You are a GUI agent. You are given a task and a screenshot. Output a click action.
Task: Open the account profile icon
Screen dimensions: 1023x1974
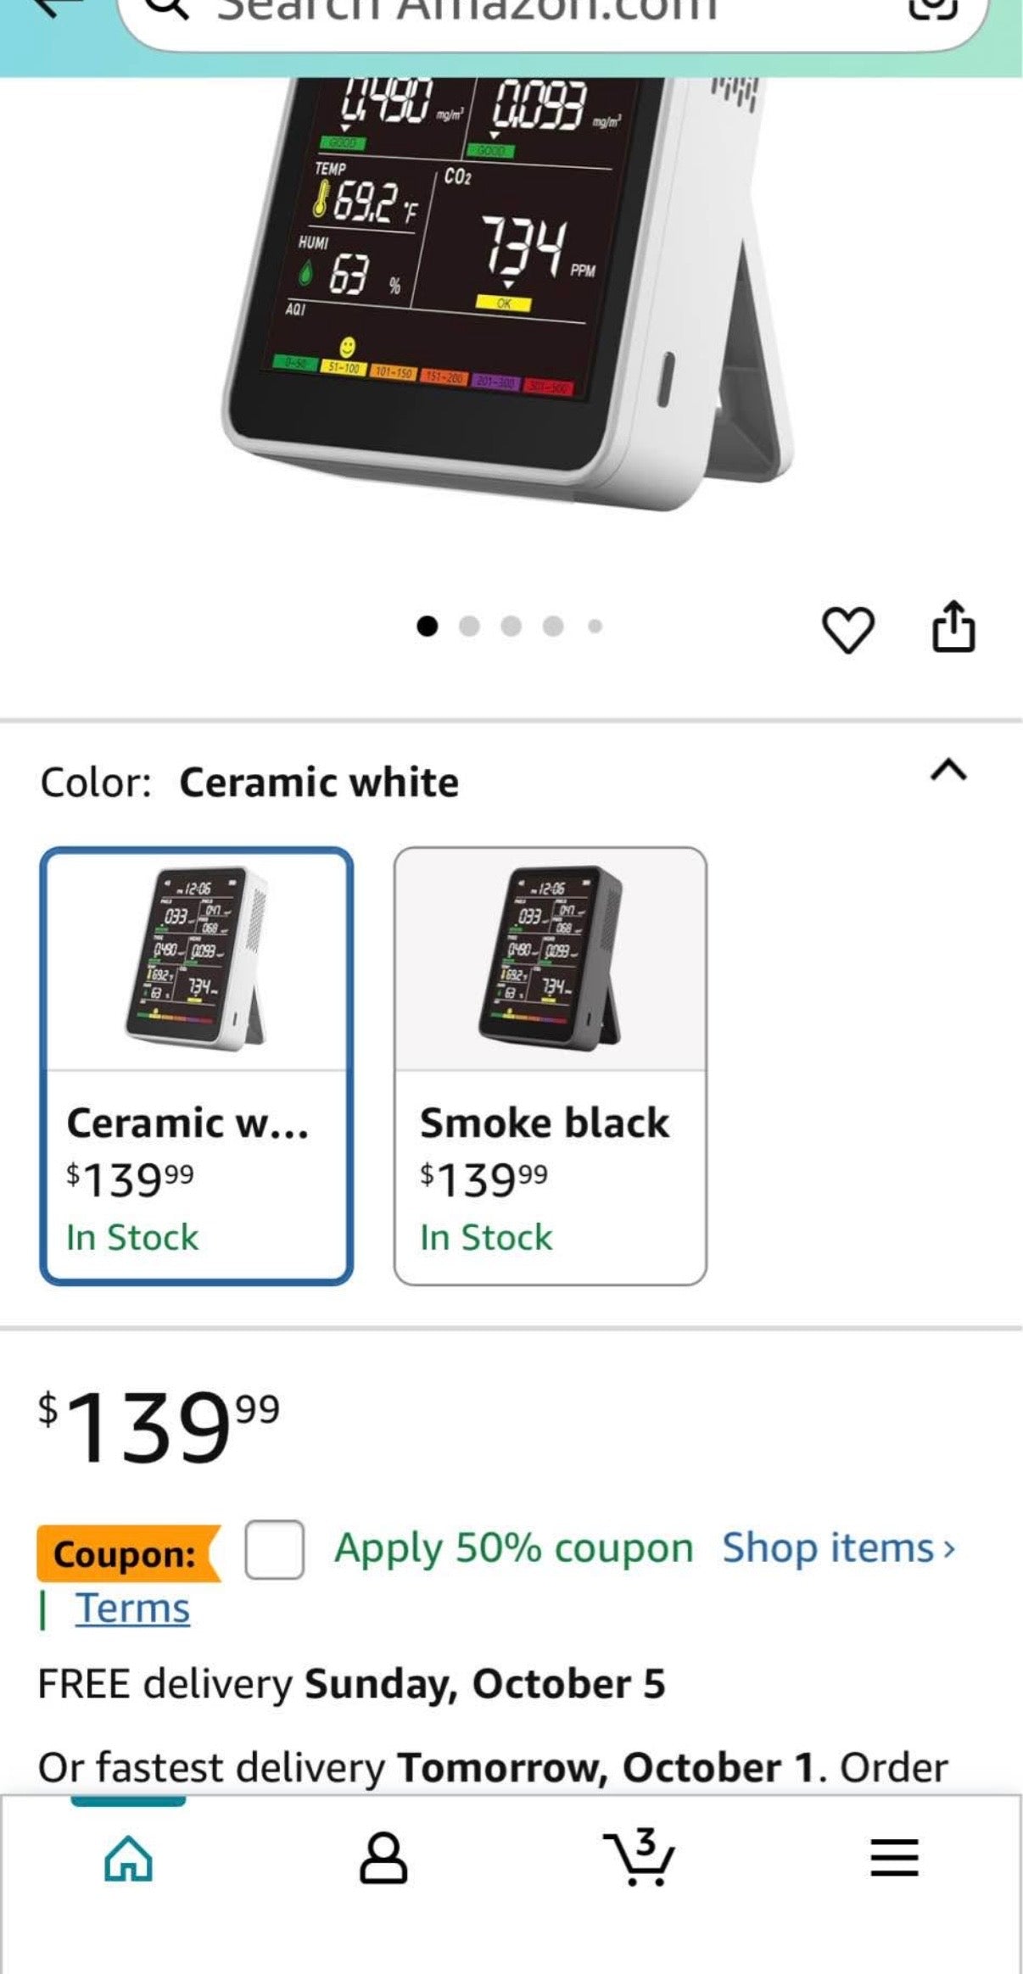point(383,1859)
